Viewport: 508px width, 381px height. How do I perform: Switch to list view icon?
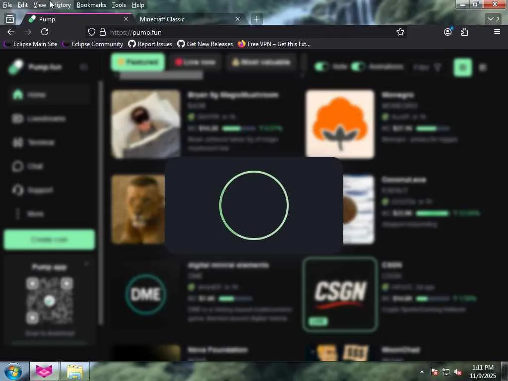point(482,67)
